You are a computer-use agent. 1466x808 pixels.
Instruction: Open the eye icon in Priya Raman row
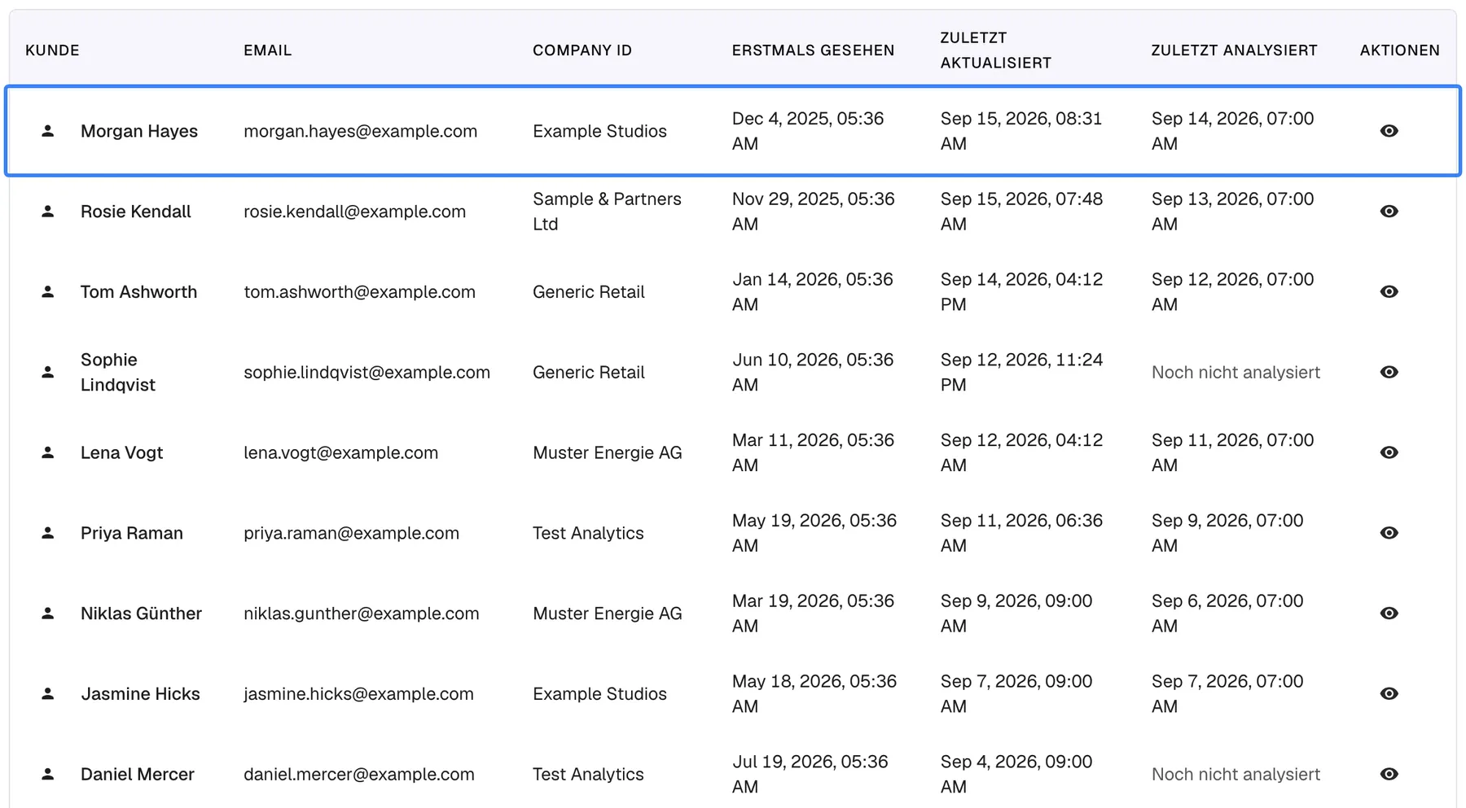(x=1389, y=533)
